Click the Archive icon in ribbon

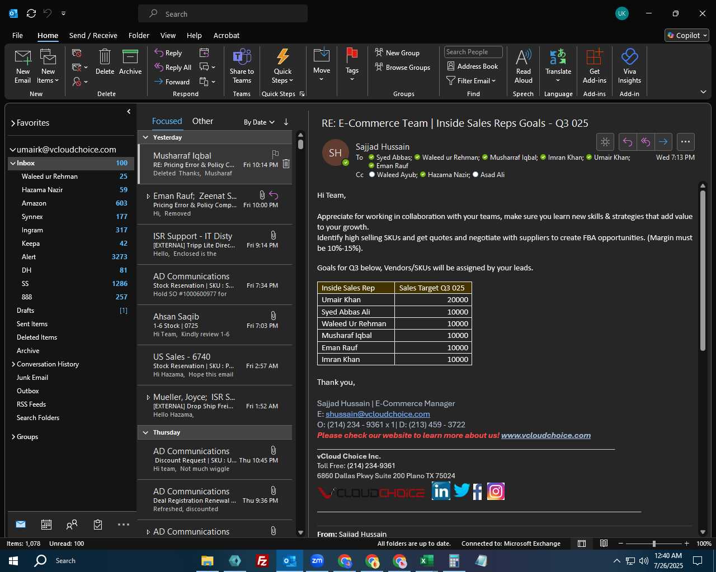point(130,57)
